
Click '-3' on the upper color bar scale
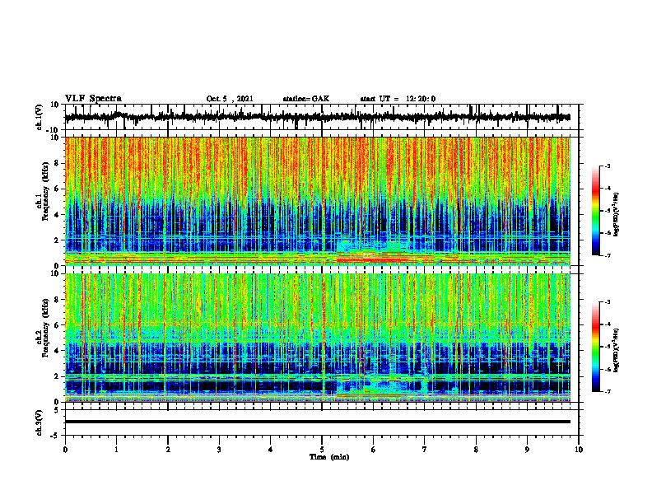click(607, 166)
